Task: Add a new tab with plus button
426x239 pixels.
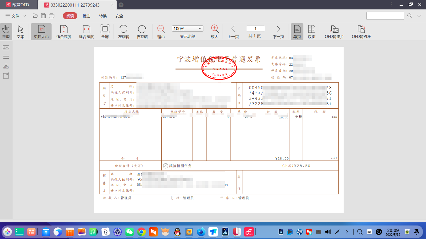Action: (x=121, y=5)
